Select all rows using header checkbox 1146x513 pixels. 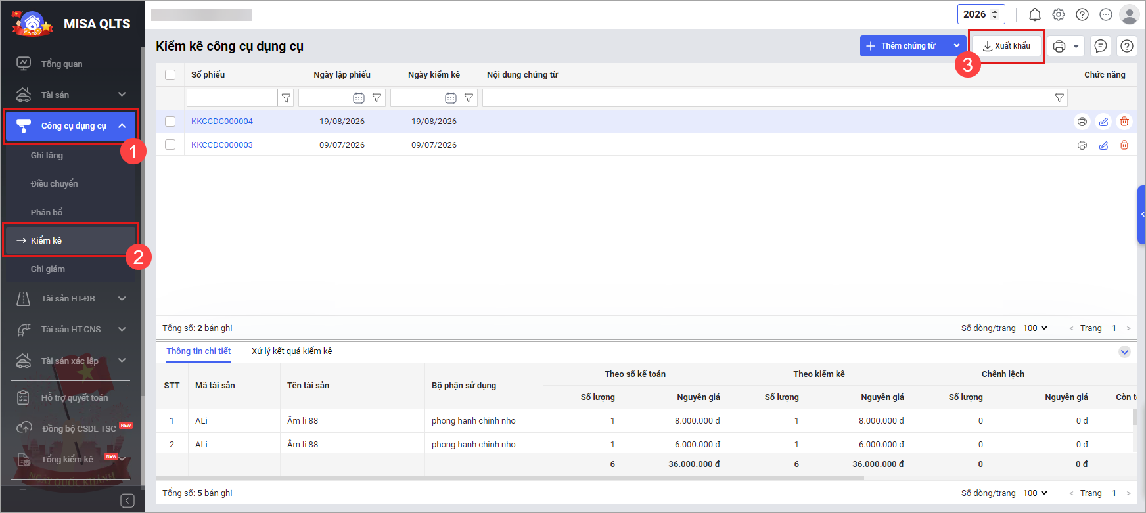click(x=170, y=75)
